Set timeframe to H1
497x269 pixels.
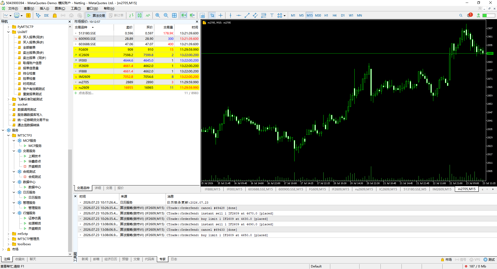click(x=326, y=16)
